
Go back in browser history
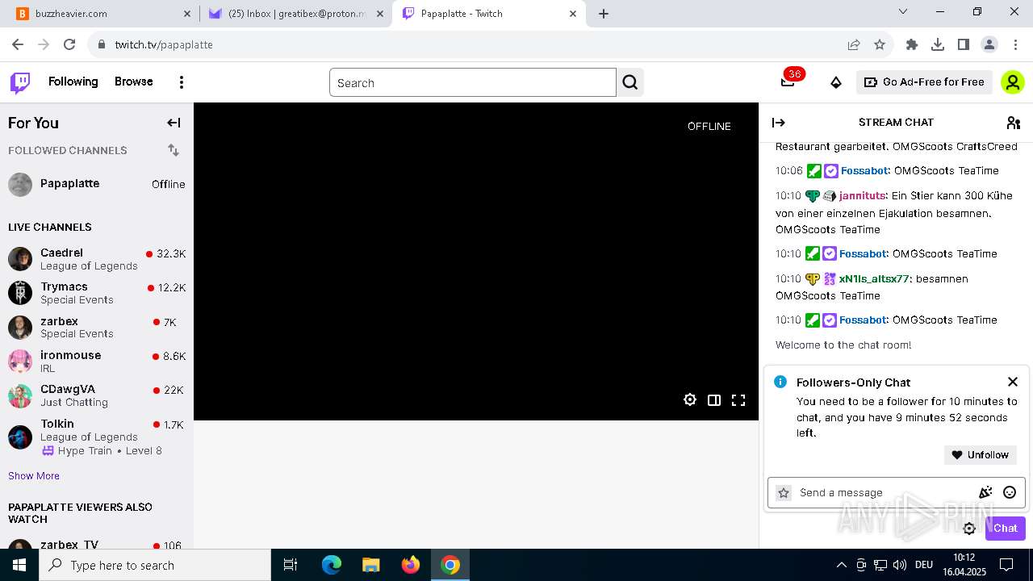coord(18,44)
